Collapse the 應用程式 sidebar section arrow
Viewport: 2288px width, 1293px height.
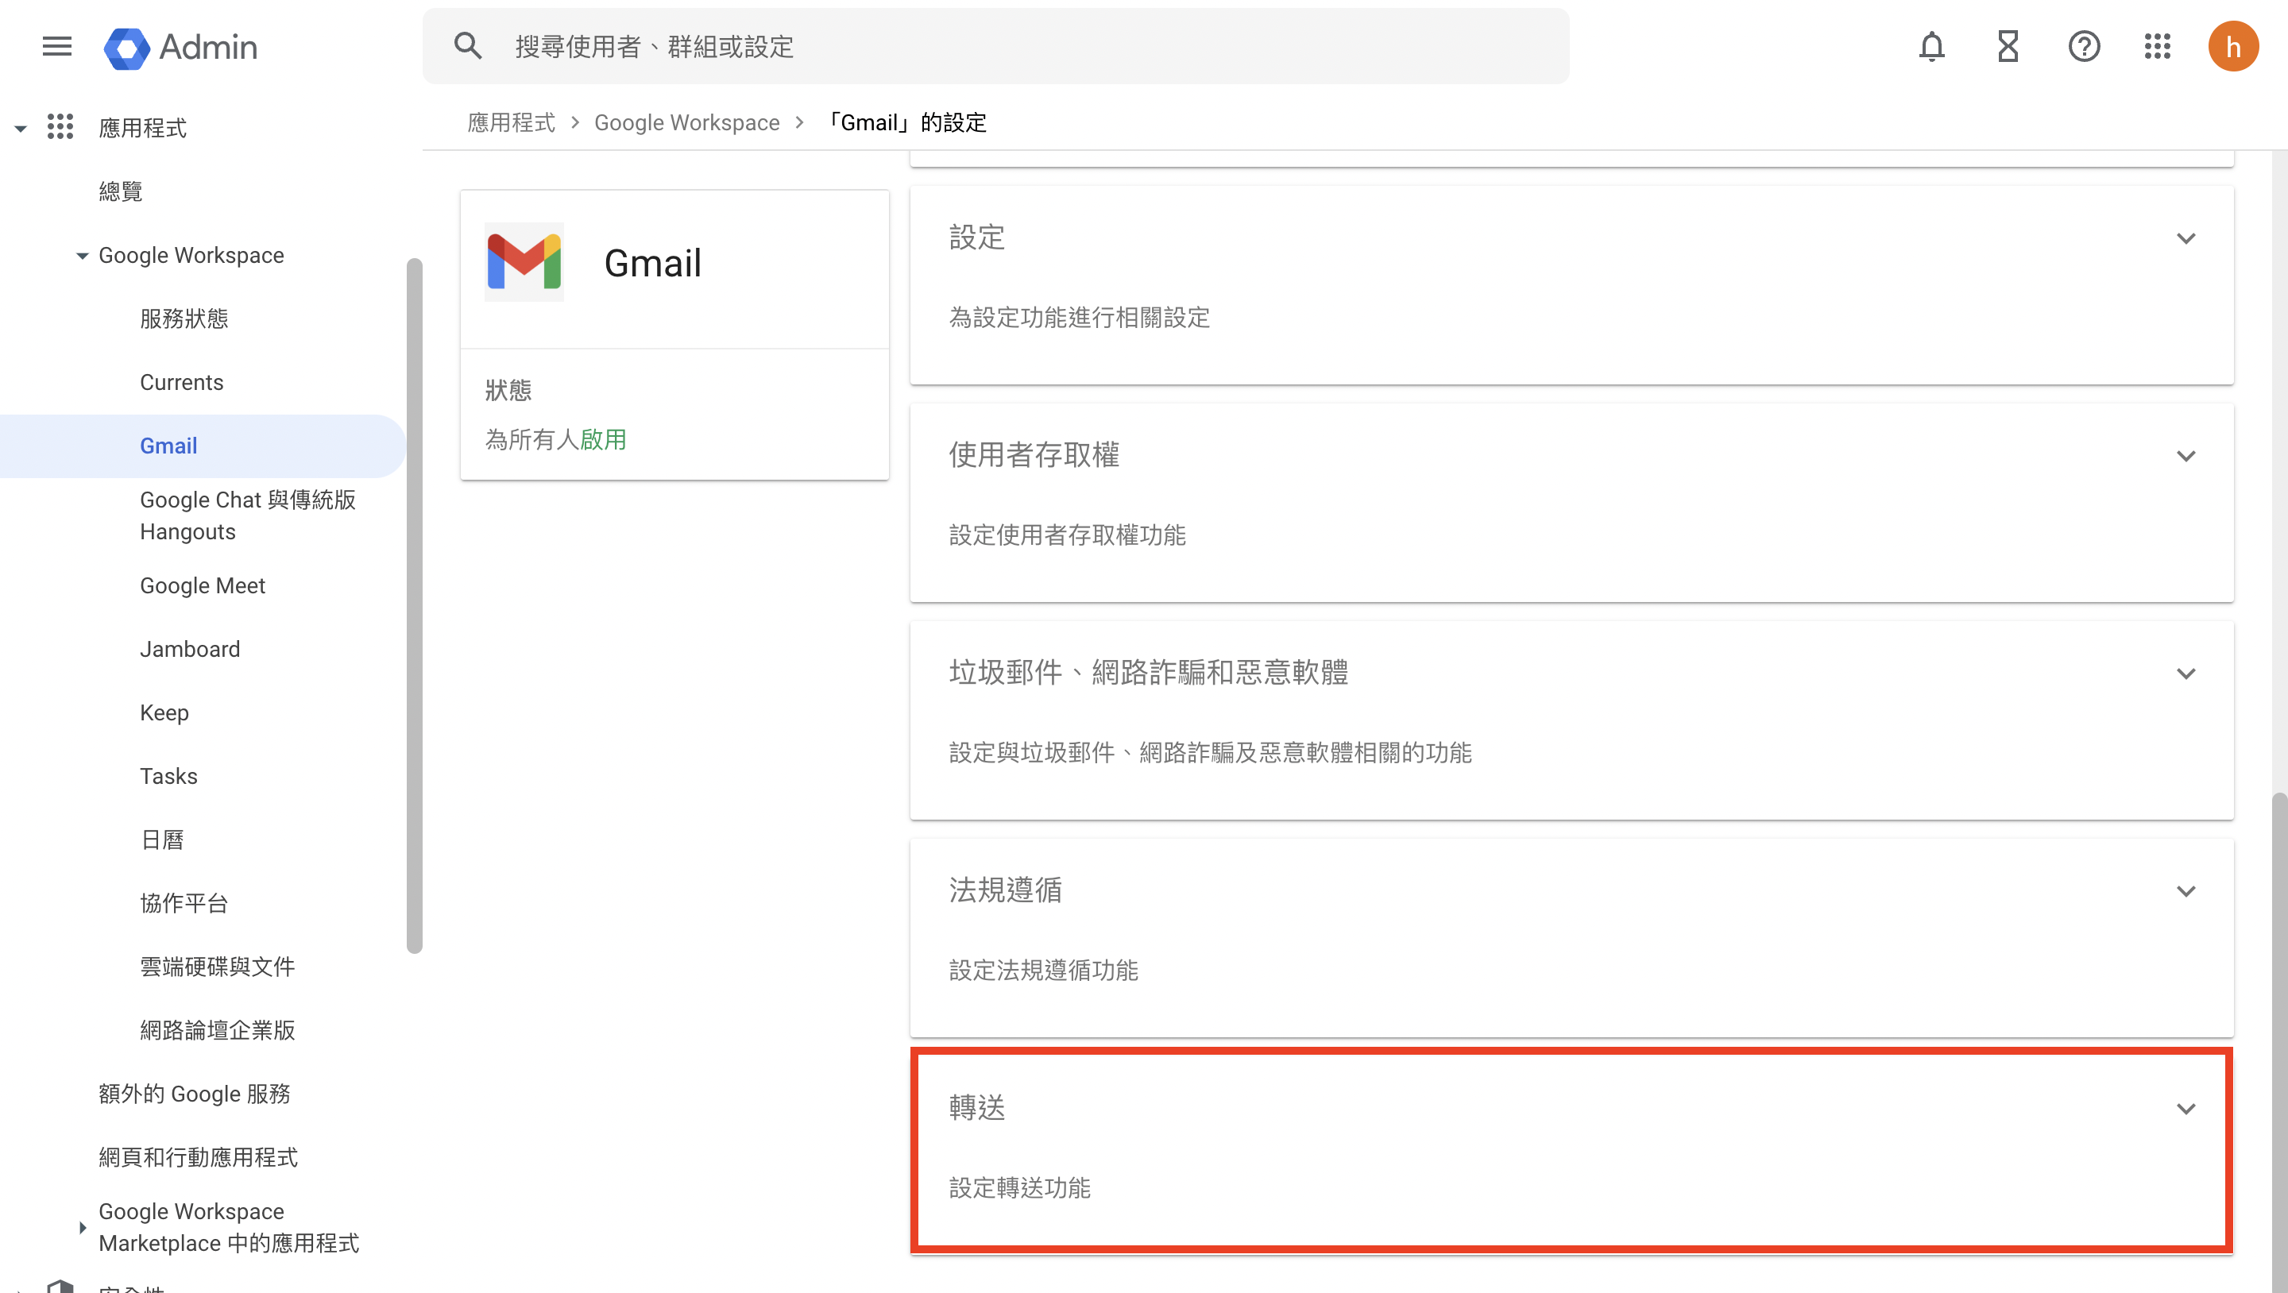click(x=20, y=129)
